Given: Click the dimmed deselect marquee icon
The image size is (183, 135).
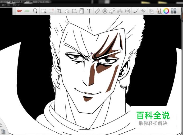Looking at the screenshot, I should pyautogui.click(x=51, y=11).
